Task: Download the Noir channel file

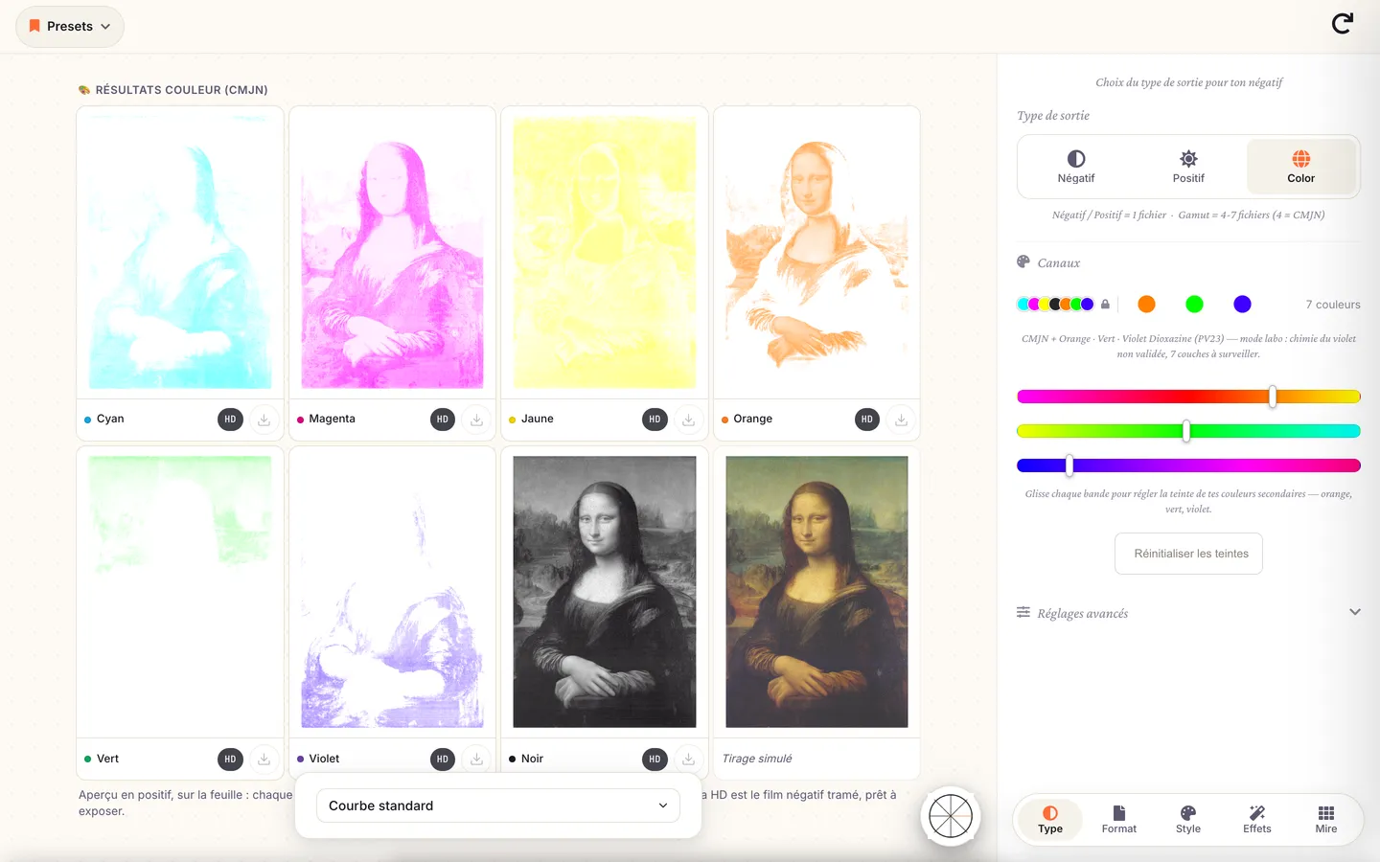Action: [x=688, y=760]
